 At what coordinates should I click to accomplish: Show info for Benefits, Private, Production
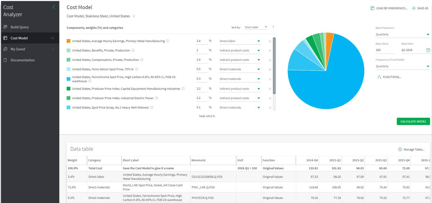pyautogui.click(x=133, y=50)
